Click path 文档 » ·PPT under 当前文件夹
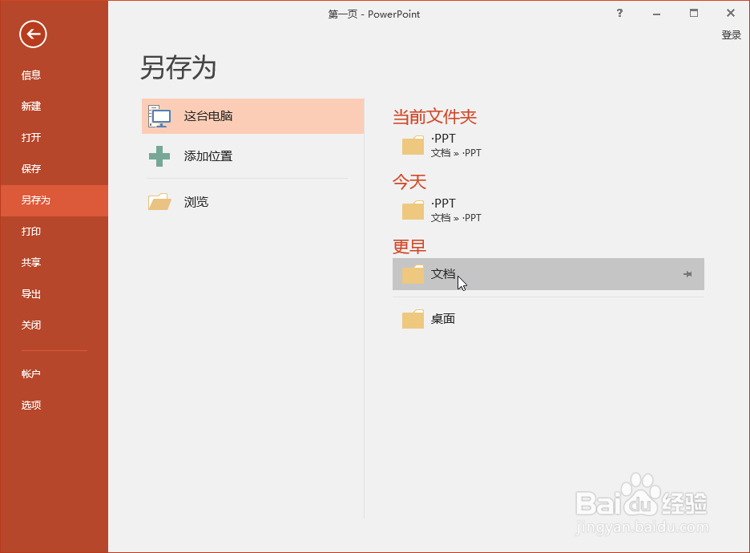 tap(456, 153)
